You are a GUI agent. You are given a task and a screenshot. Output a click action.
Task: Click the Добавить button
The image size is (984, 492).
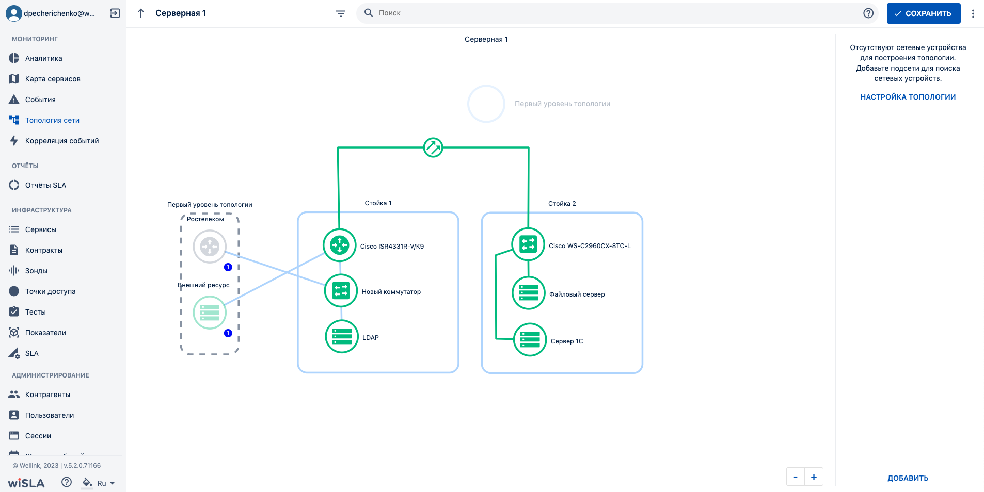coord(908,478)
